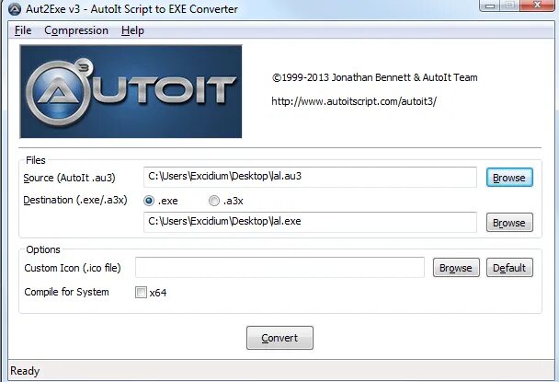Image resolution: width=559 pixels, height=382 pixels.
Task: Open the Compression menu
Action: (x=76, y=30)
